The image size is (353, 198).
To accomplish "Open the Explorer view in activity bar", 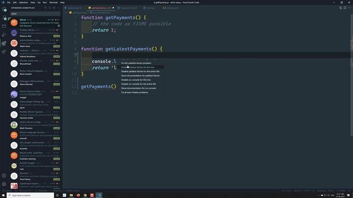I will pos(4,9).
